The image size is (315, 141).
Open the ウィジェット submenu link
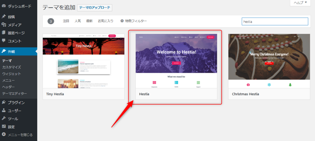(11, 74)
